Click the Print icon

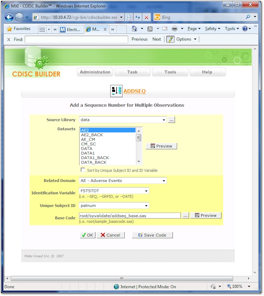point(175,29)
